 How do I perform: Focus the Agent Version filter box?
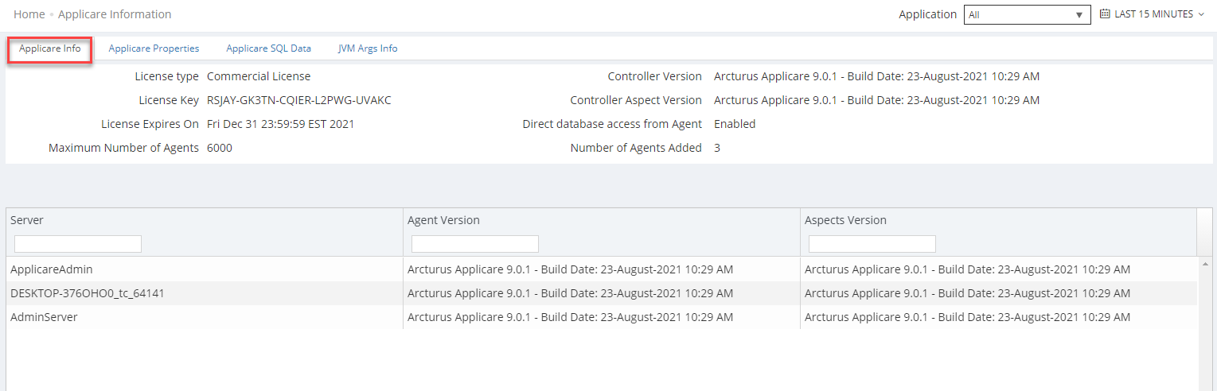coord(475,244)
